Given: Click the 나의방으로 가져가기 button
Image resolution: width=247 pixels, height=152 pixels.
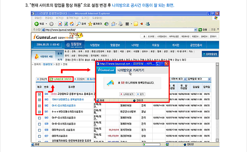Looking at the screenshot, I should pos(61,79).
